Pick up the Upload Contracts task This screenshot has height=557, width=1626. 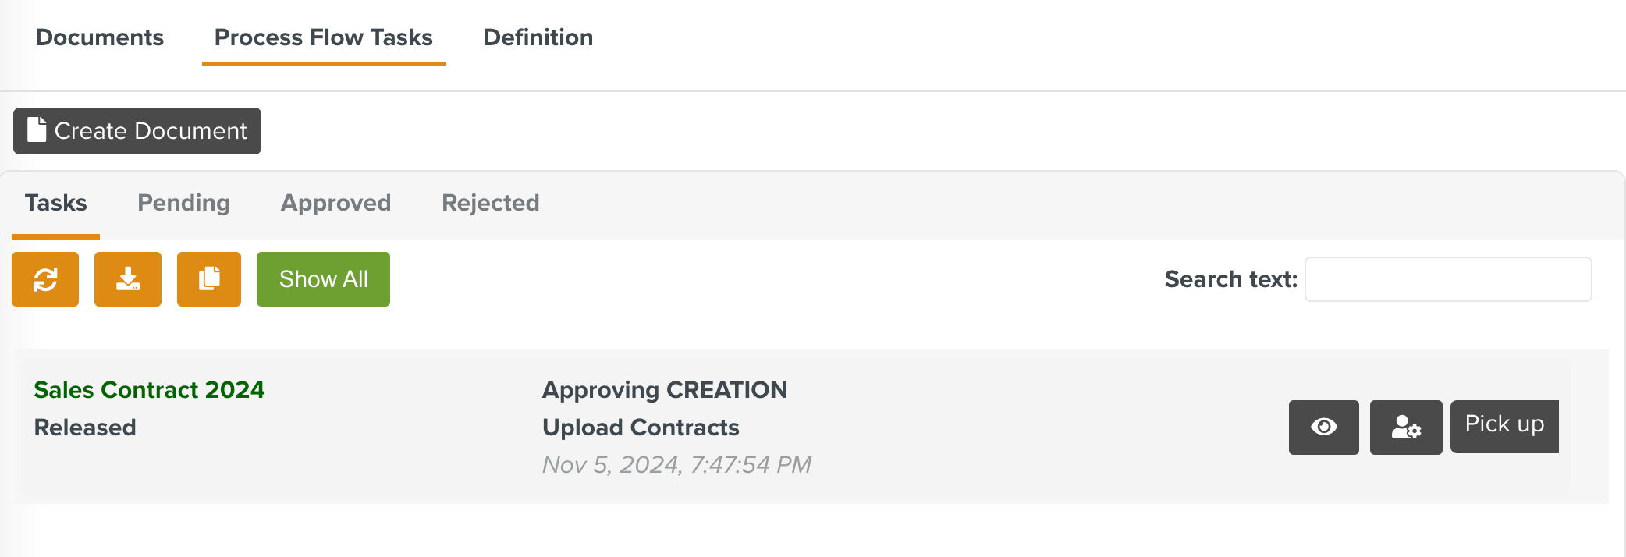tap(1504, 426)
